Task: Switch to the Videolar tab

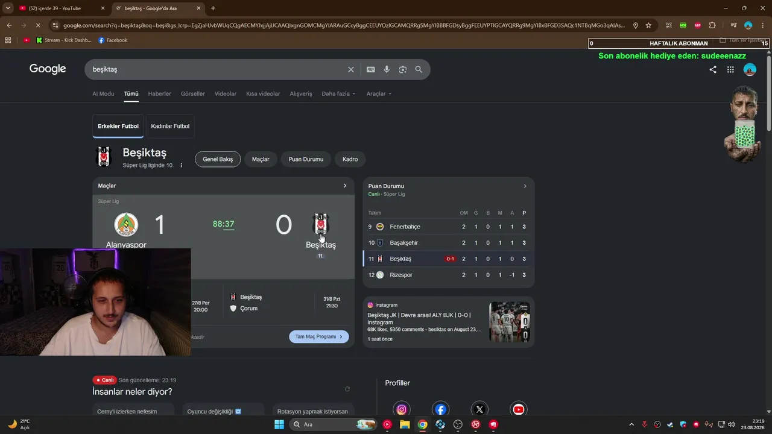Action: pos(226,93)
